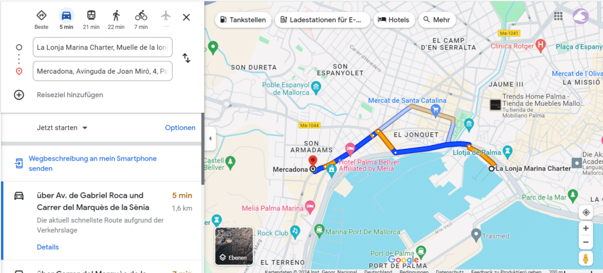Collapse the side panel with the arrow
603x273 pixels.
pos(210,138)
